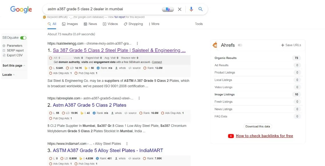Open three-dot menu for abrexplate.com result
Image resolution: width=325 pixels, height=166 pixels.
[x=139, y=98]
